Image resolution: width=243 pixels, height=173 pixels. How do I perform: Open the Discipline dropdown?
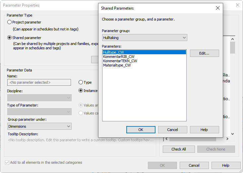(x=39, y=98)
